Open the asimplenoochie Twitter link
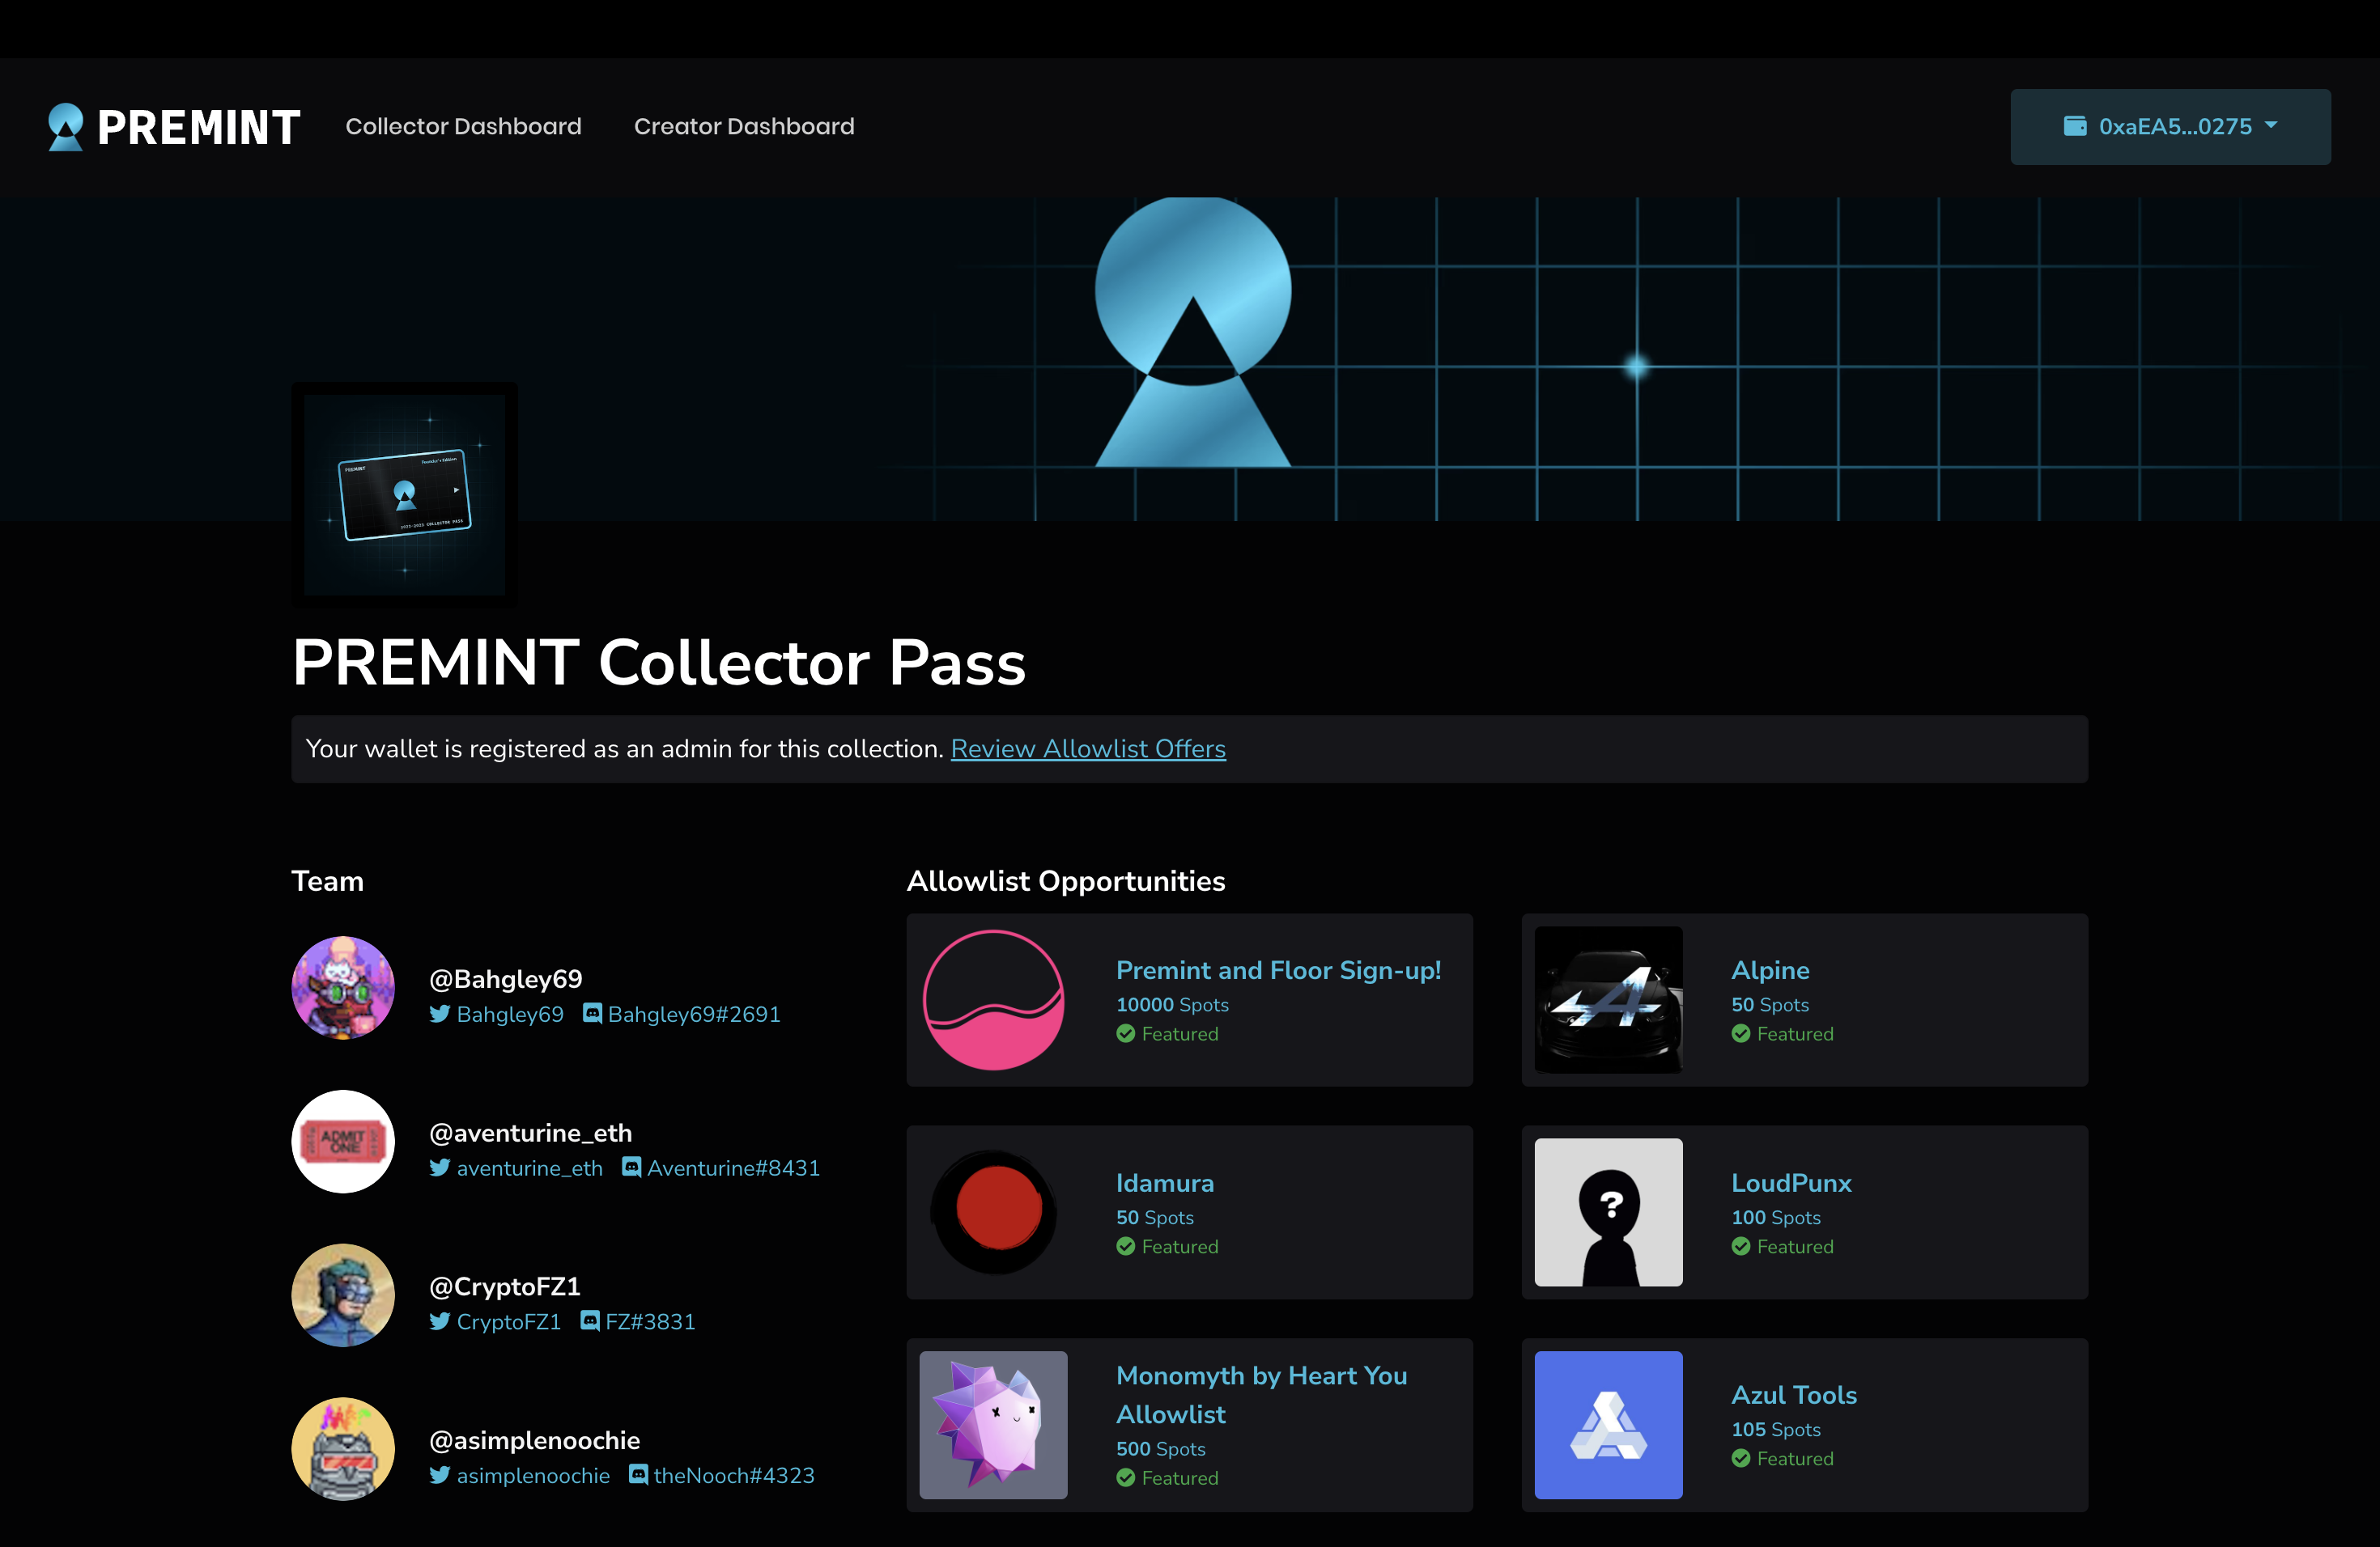The width and height of the screenshot is (2380, 1547). point(533,1476)
